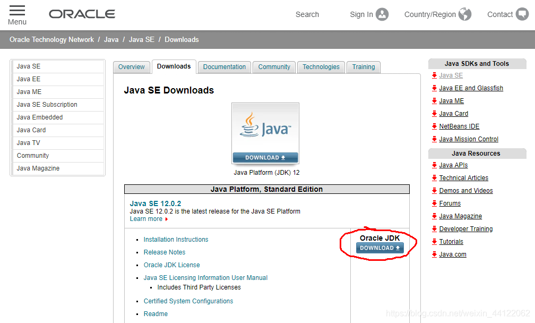The width and height of the screenshot is (535, 323).
Task: Click the Contact chat bubble icon
Action: tap(522, 14)
